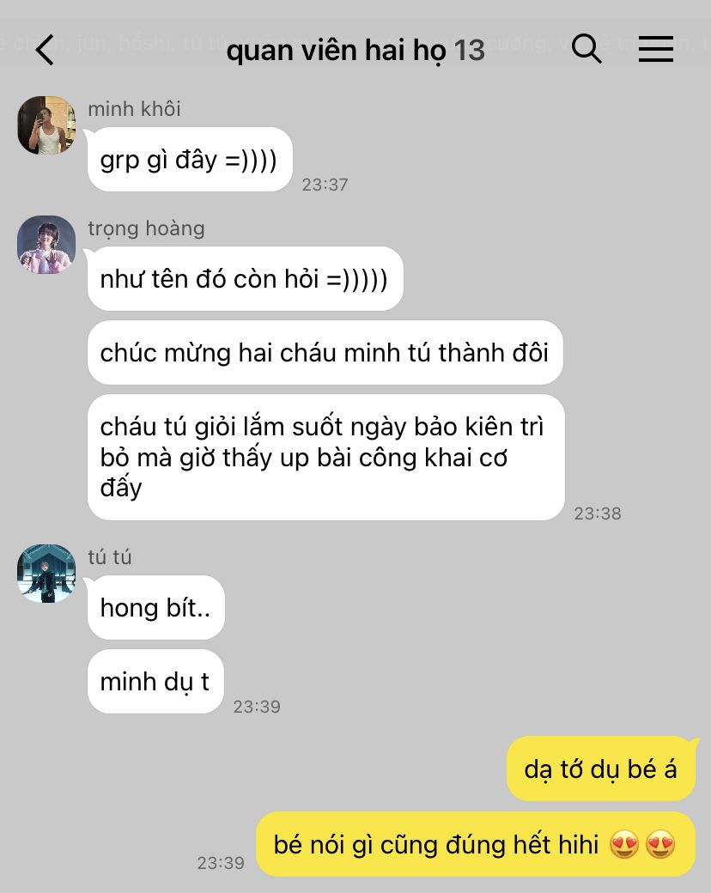Tap the back arrow icon
Viewport: 711px width, 893px height.
45,50
